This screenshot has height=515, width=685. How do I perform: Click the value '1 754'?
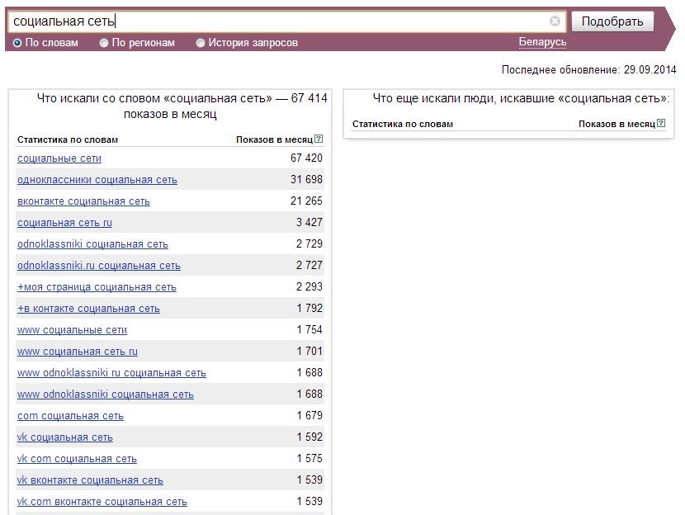[x=309, y=329]
